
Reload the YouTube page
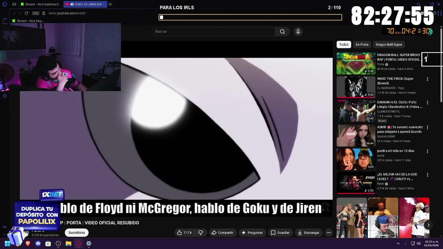tap(26, 13)
